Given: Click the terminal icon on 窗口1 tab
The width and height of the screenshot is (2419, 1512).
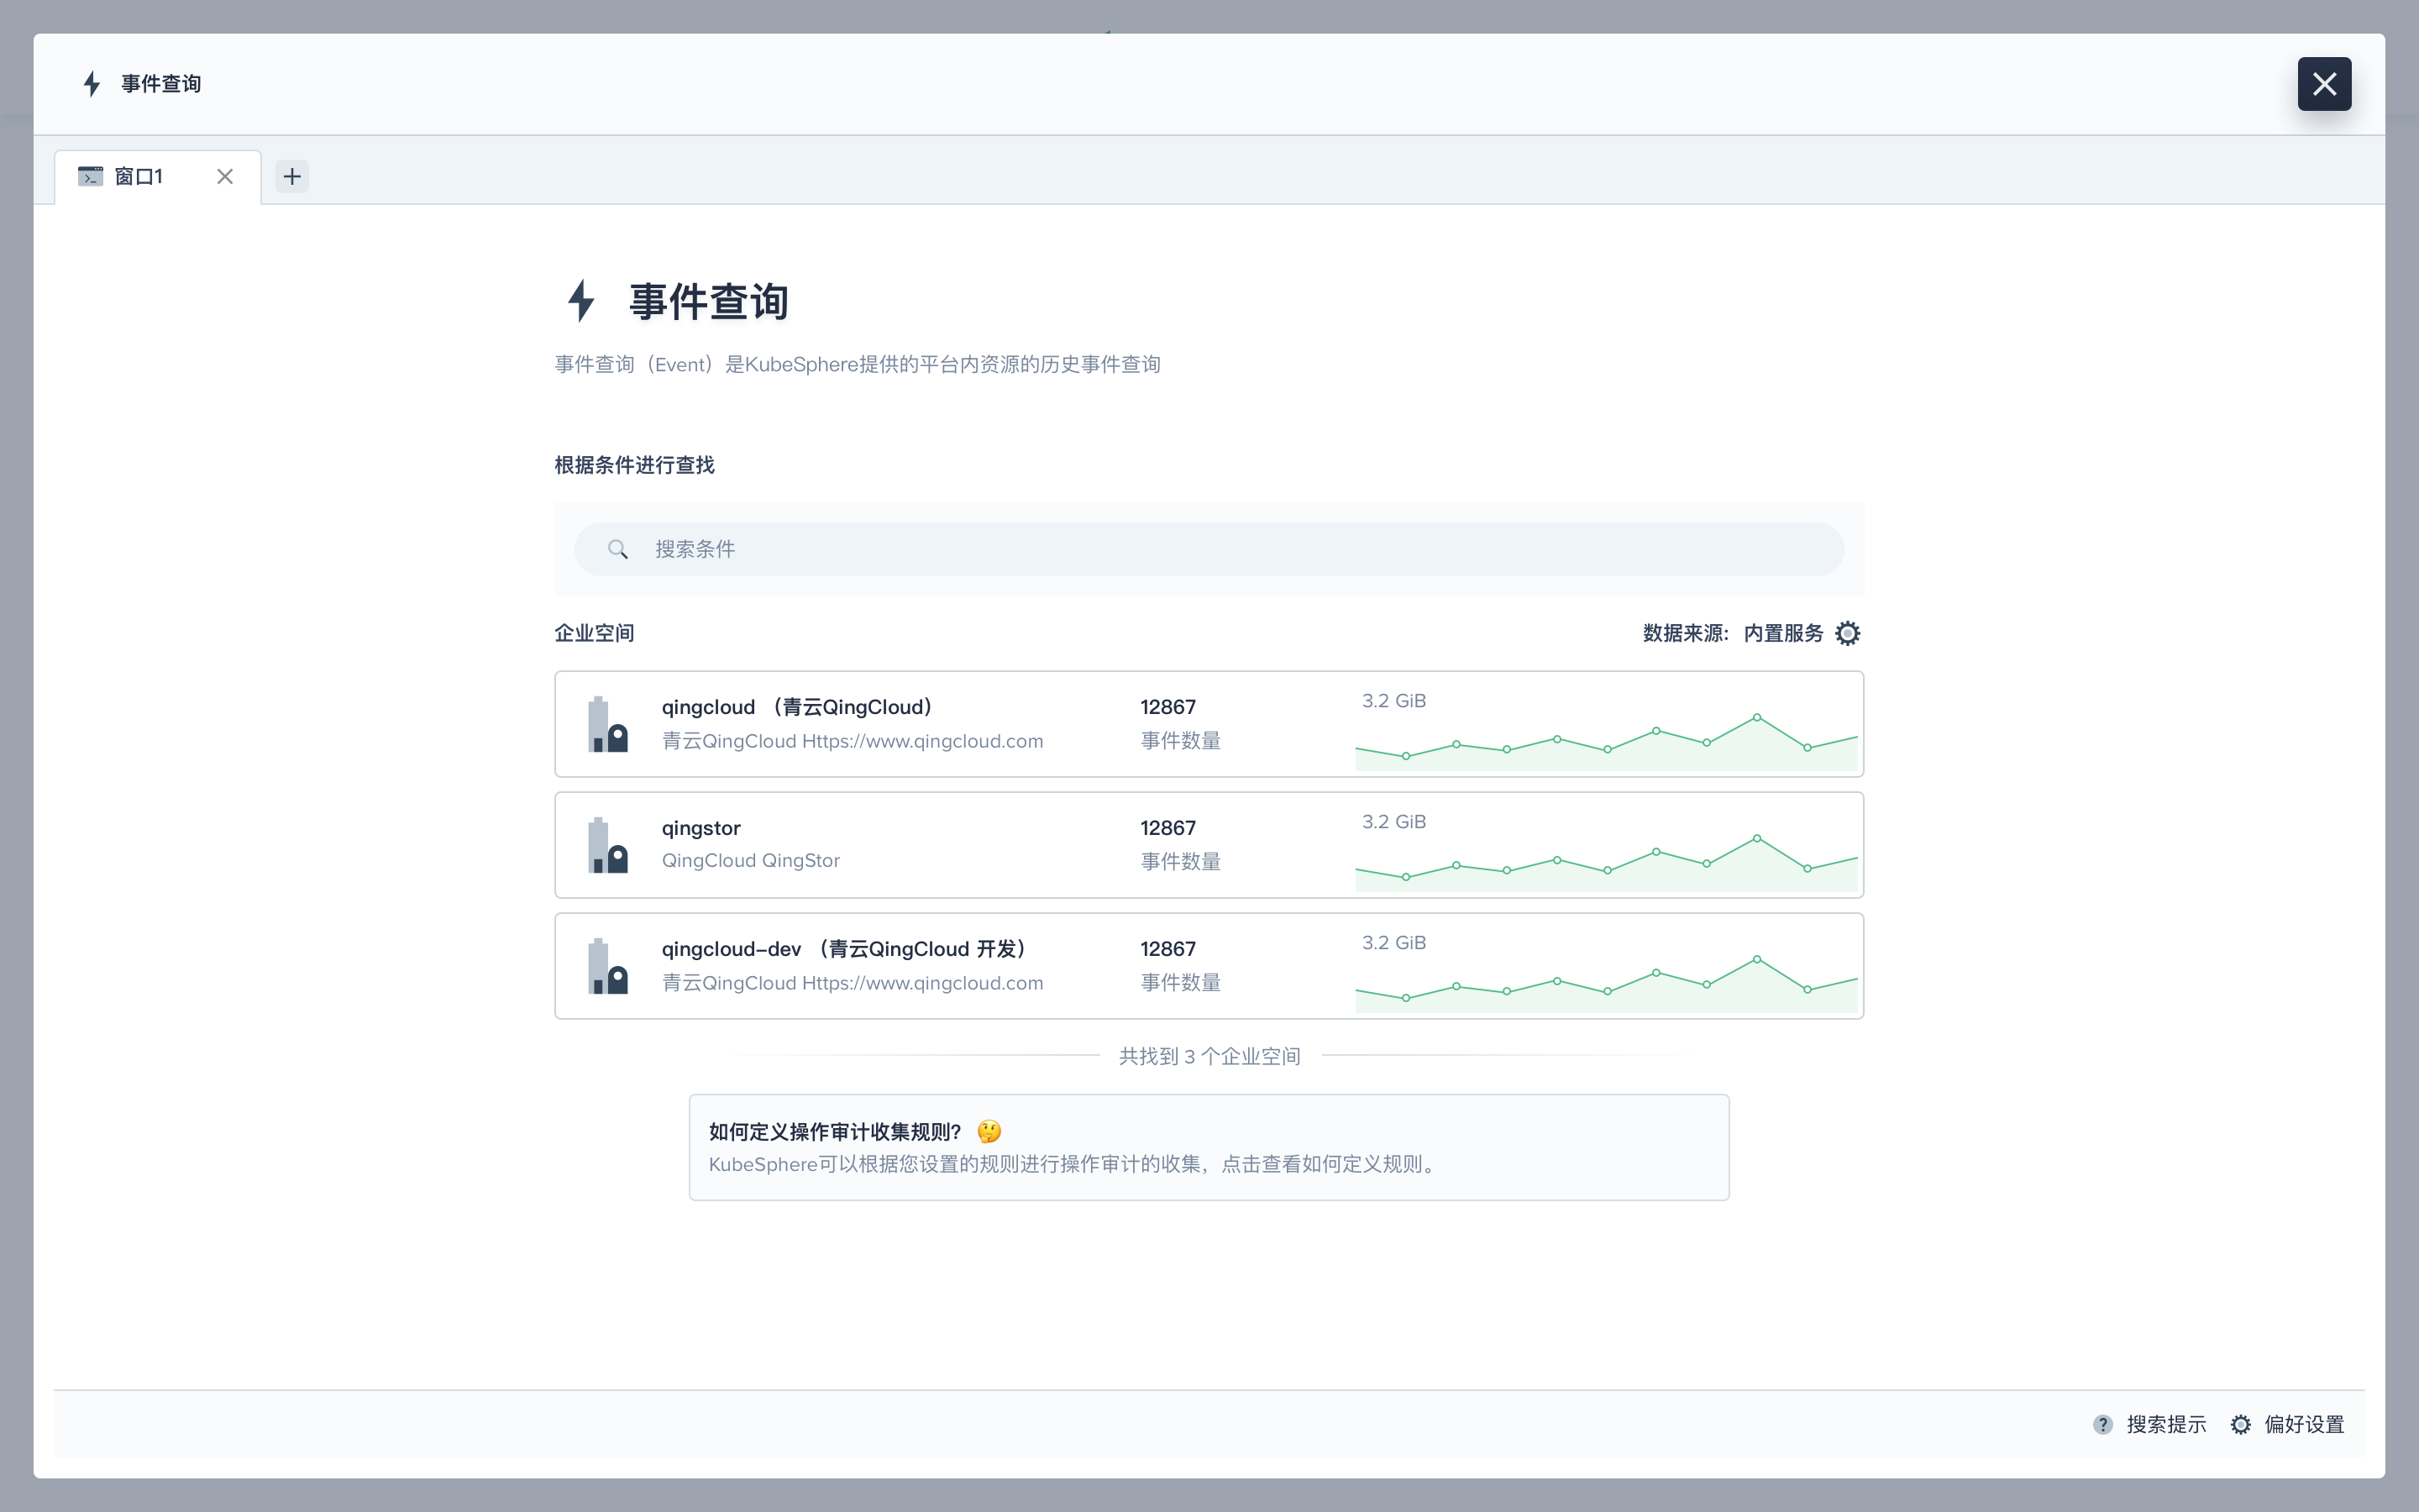Looking at the screenshot, I should [91, 176].
